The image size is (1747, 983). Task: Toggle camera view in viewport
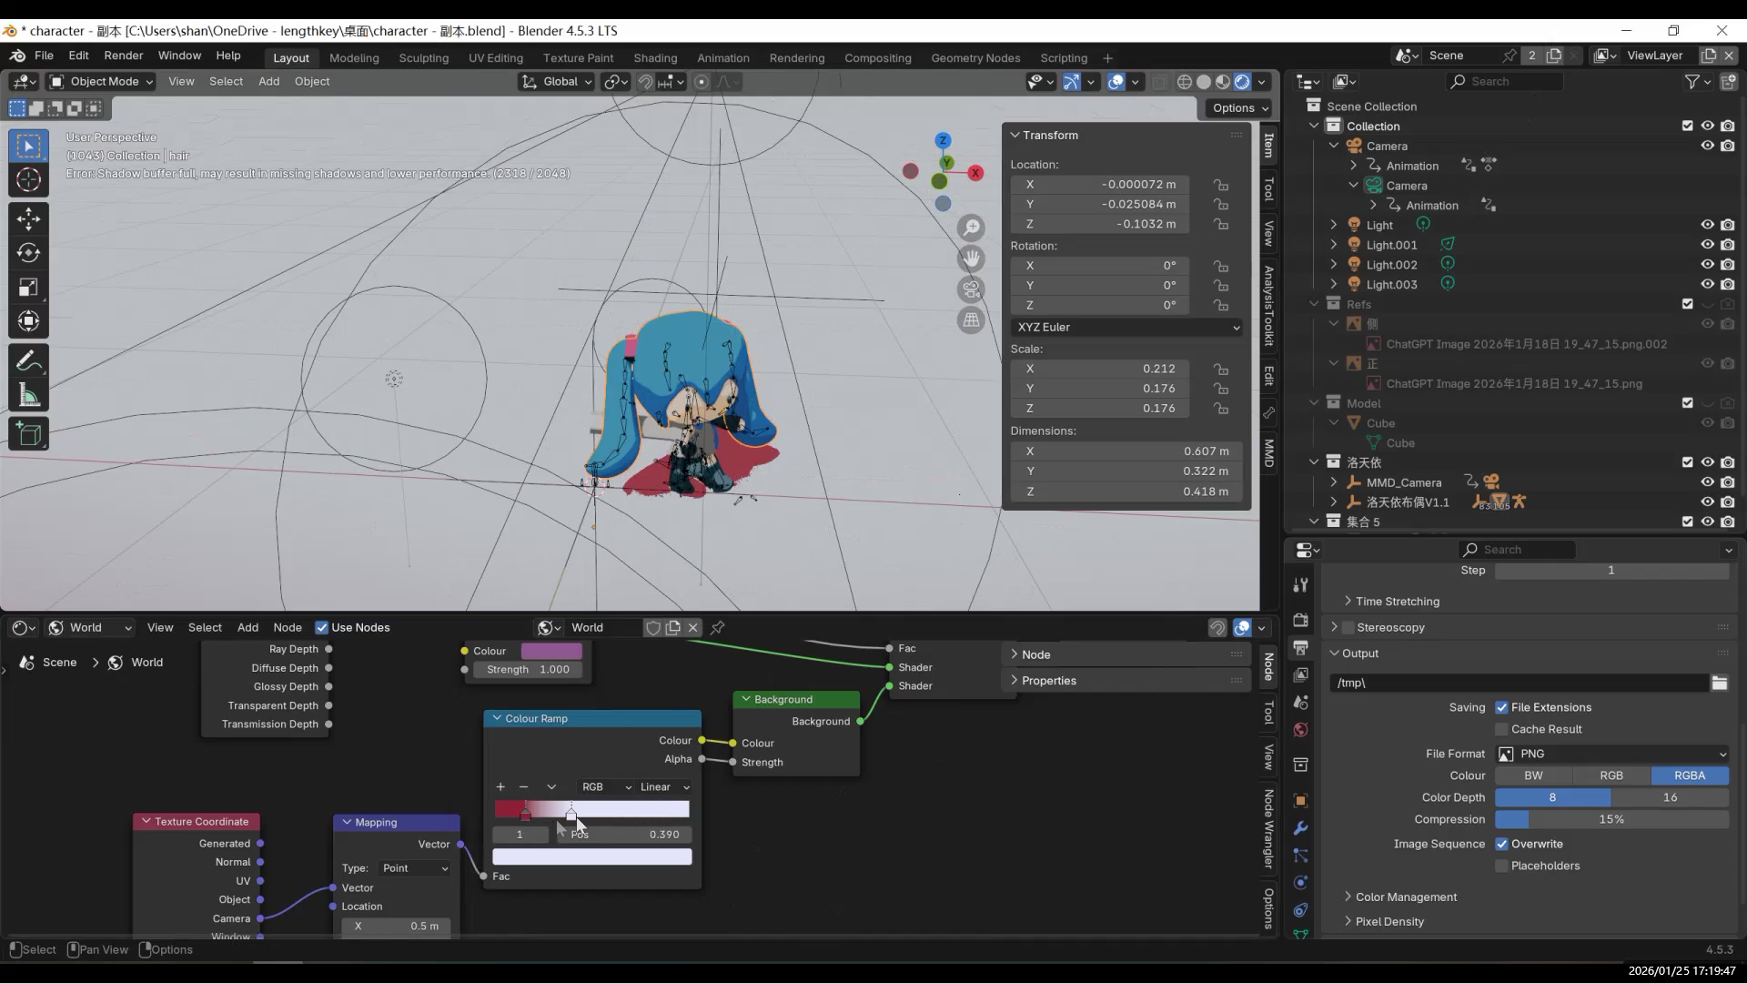[971, 289]
